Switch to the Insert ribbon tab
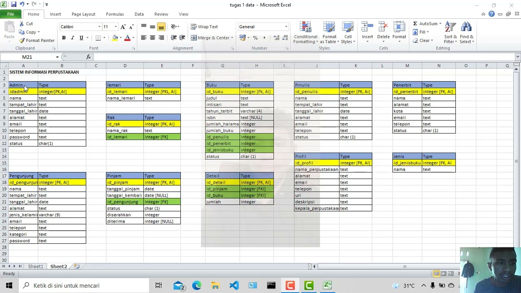The height and width of the screenshot is (293, 521). (x=55, y=14)
